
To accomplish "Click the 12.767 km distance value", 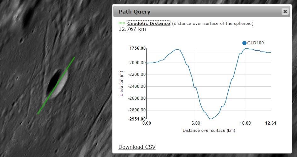I will tap(132, 29).
